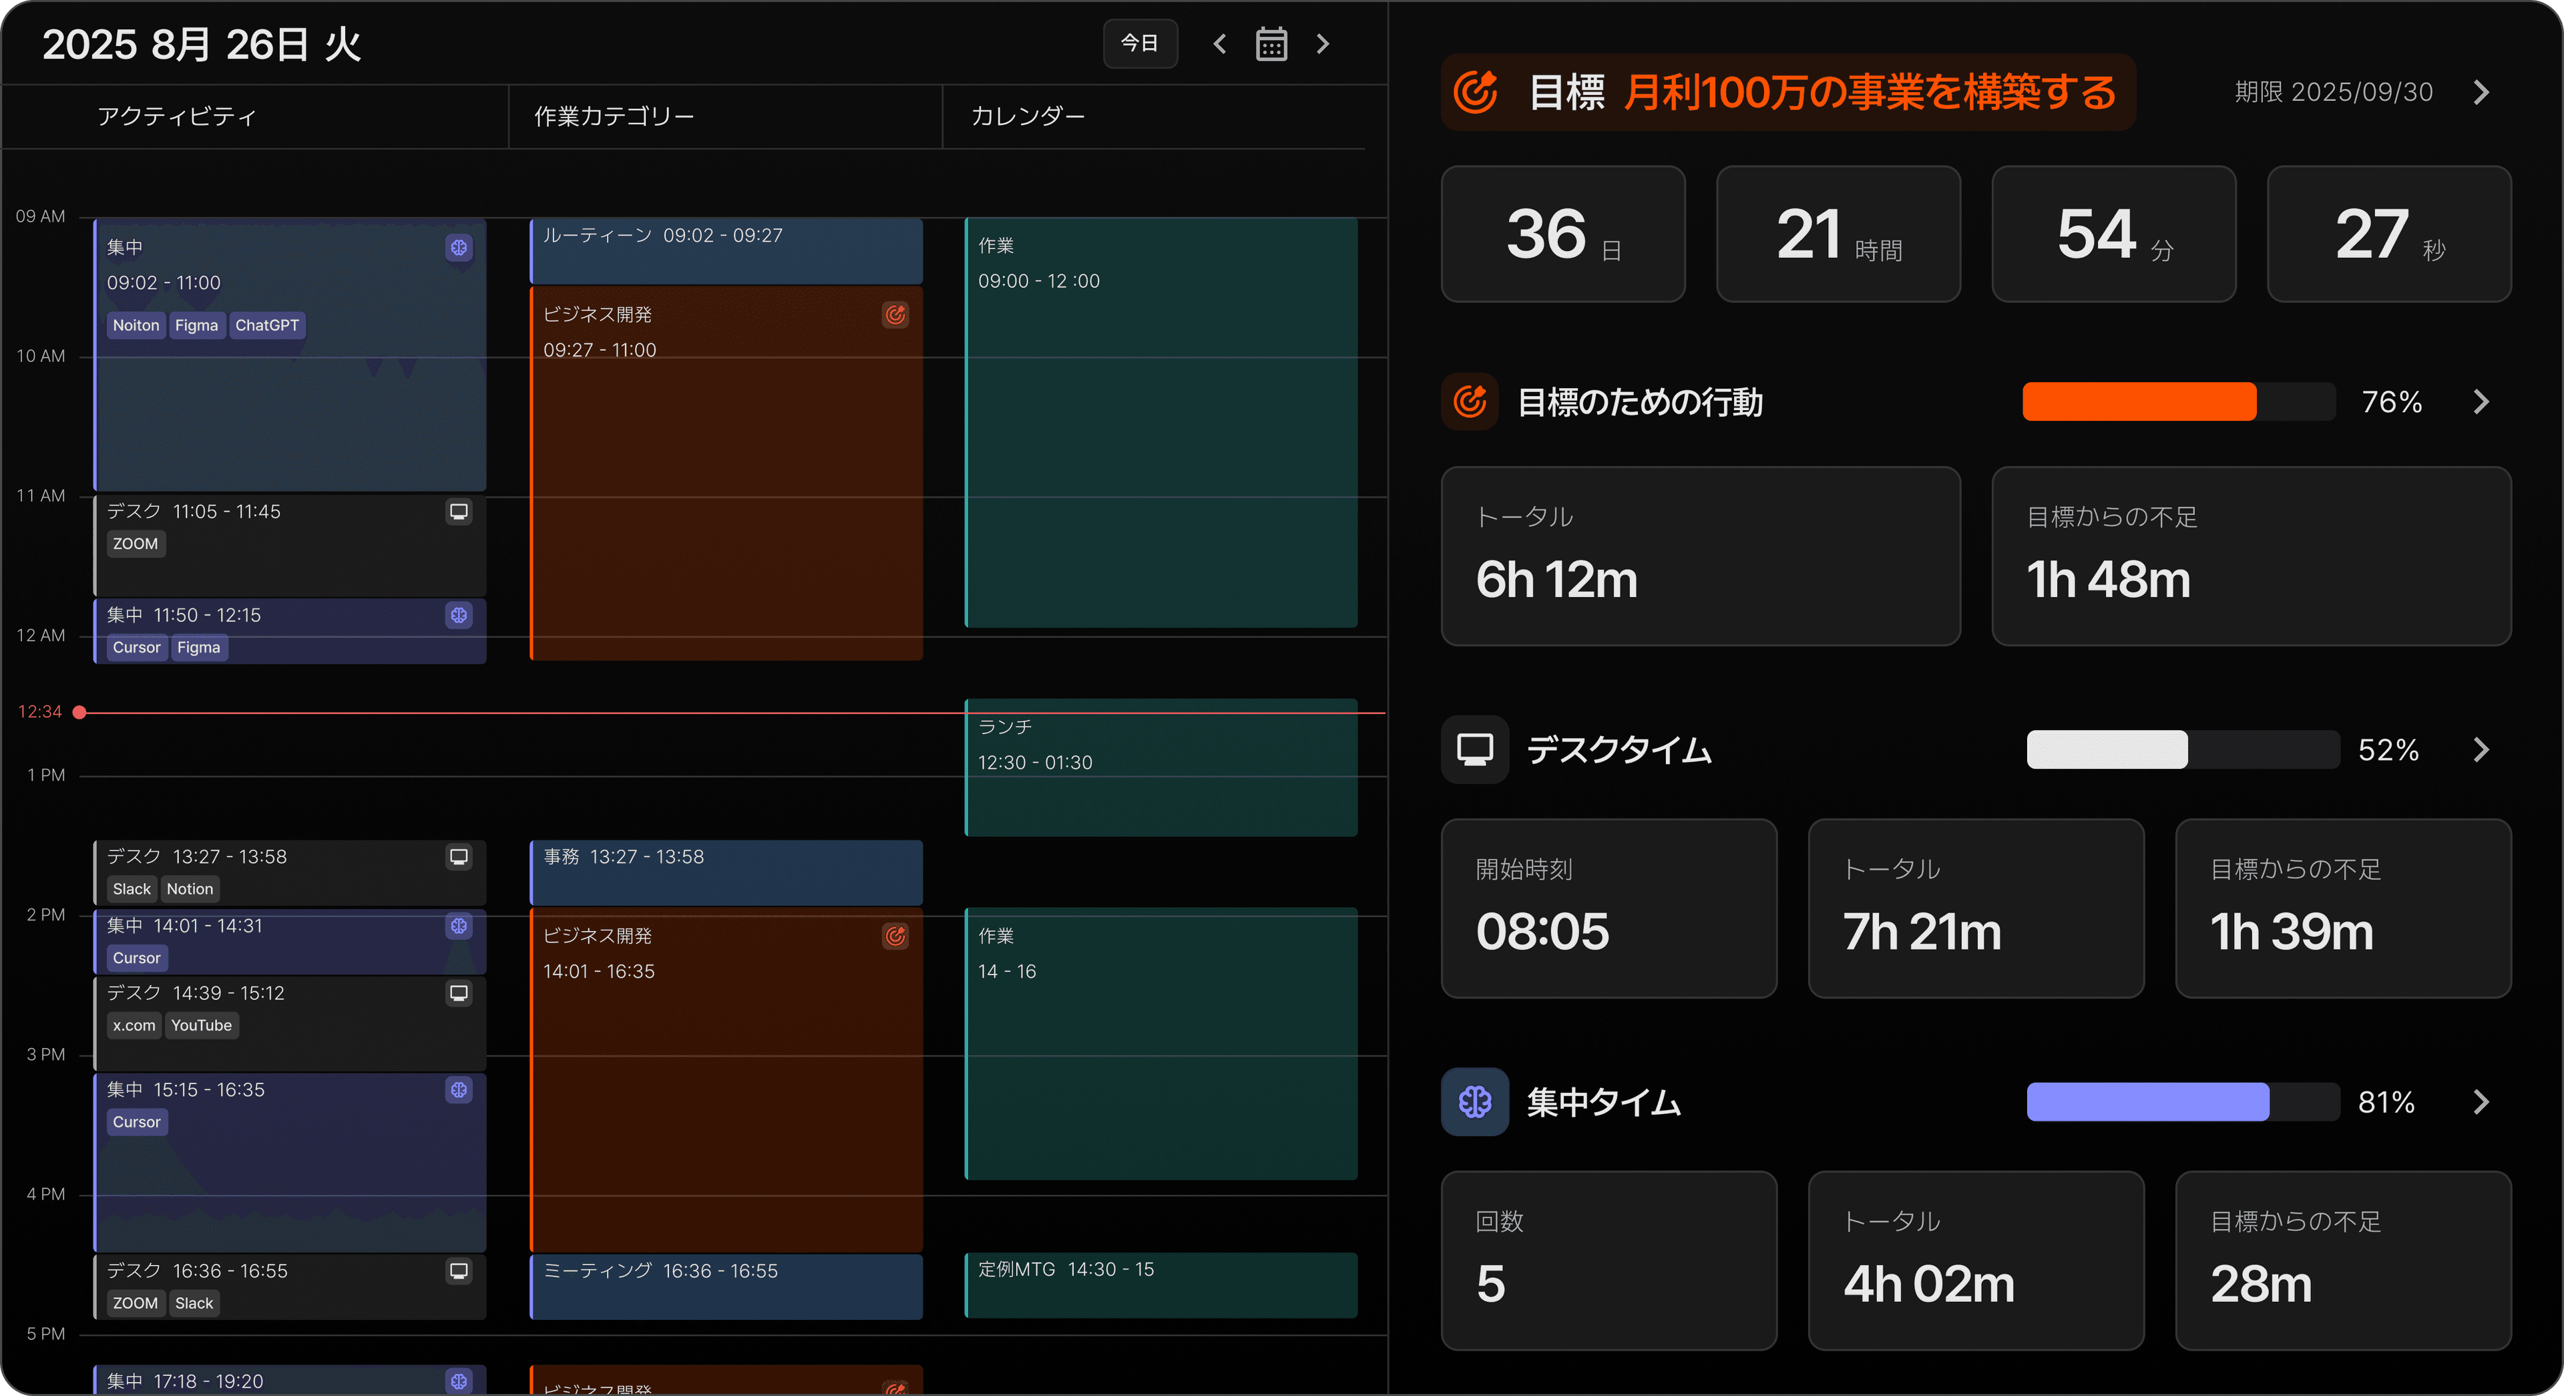Viewport: 2564px width, 1396px height.
Task: Expand デスクタイム details chevron
Action: 2481,749
